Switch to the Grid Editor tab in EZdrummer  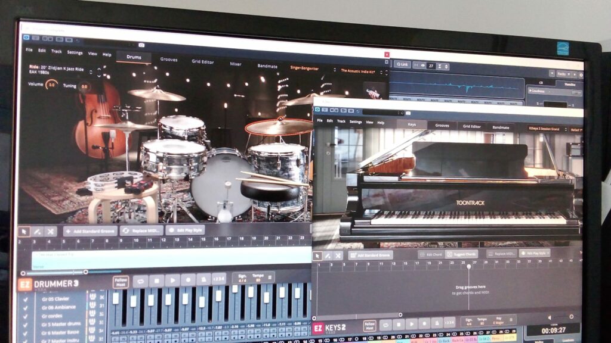[203, 62]
